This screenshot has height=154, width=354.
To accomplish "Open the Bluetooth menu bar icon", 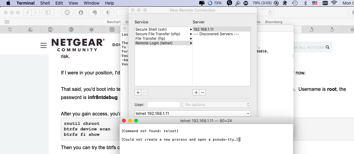I will coord(305,3).
